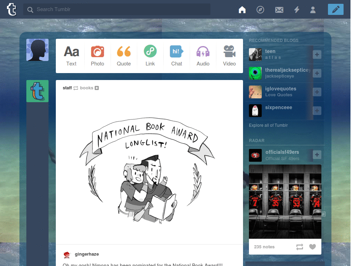
Task: Open the Inbox envelope icon
Action: [279, 10]
